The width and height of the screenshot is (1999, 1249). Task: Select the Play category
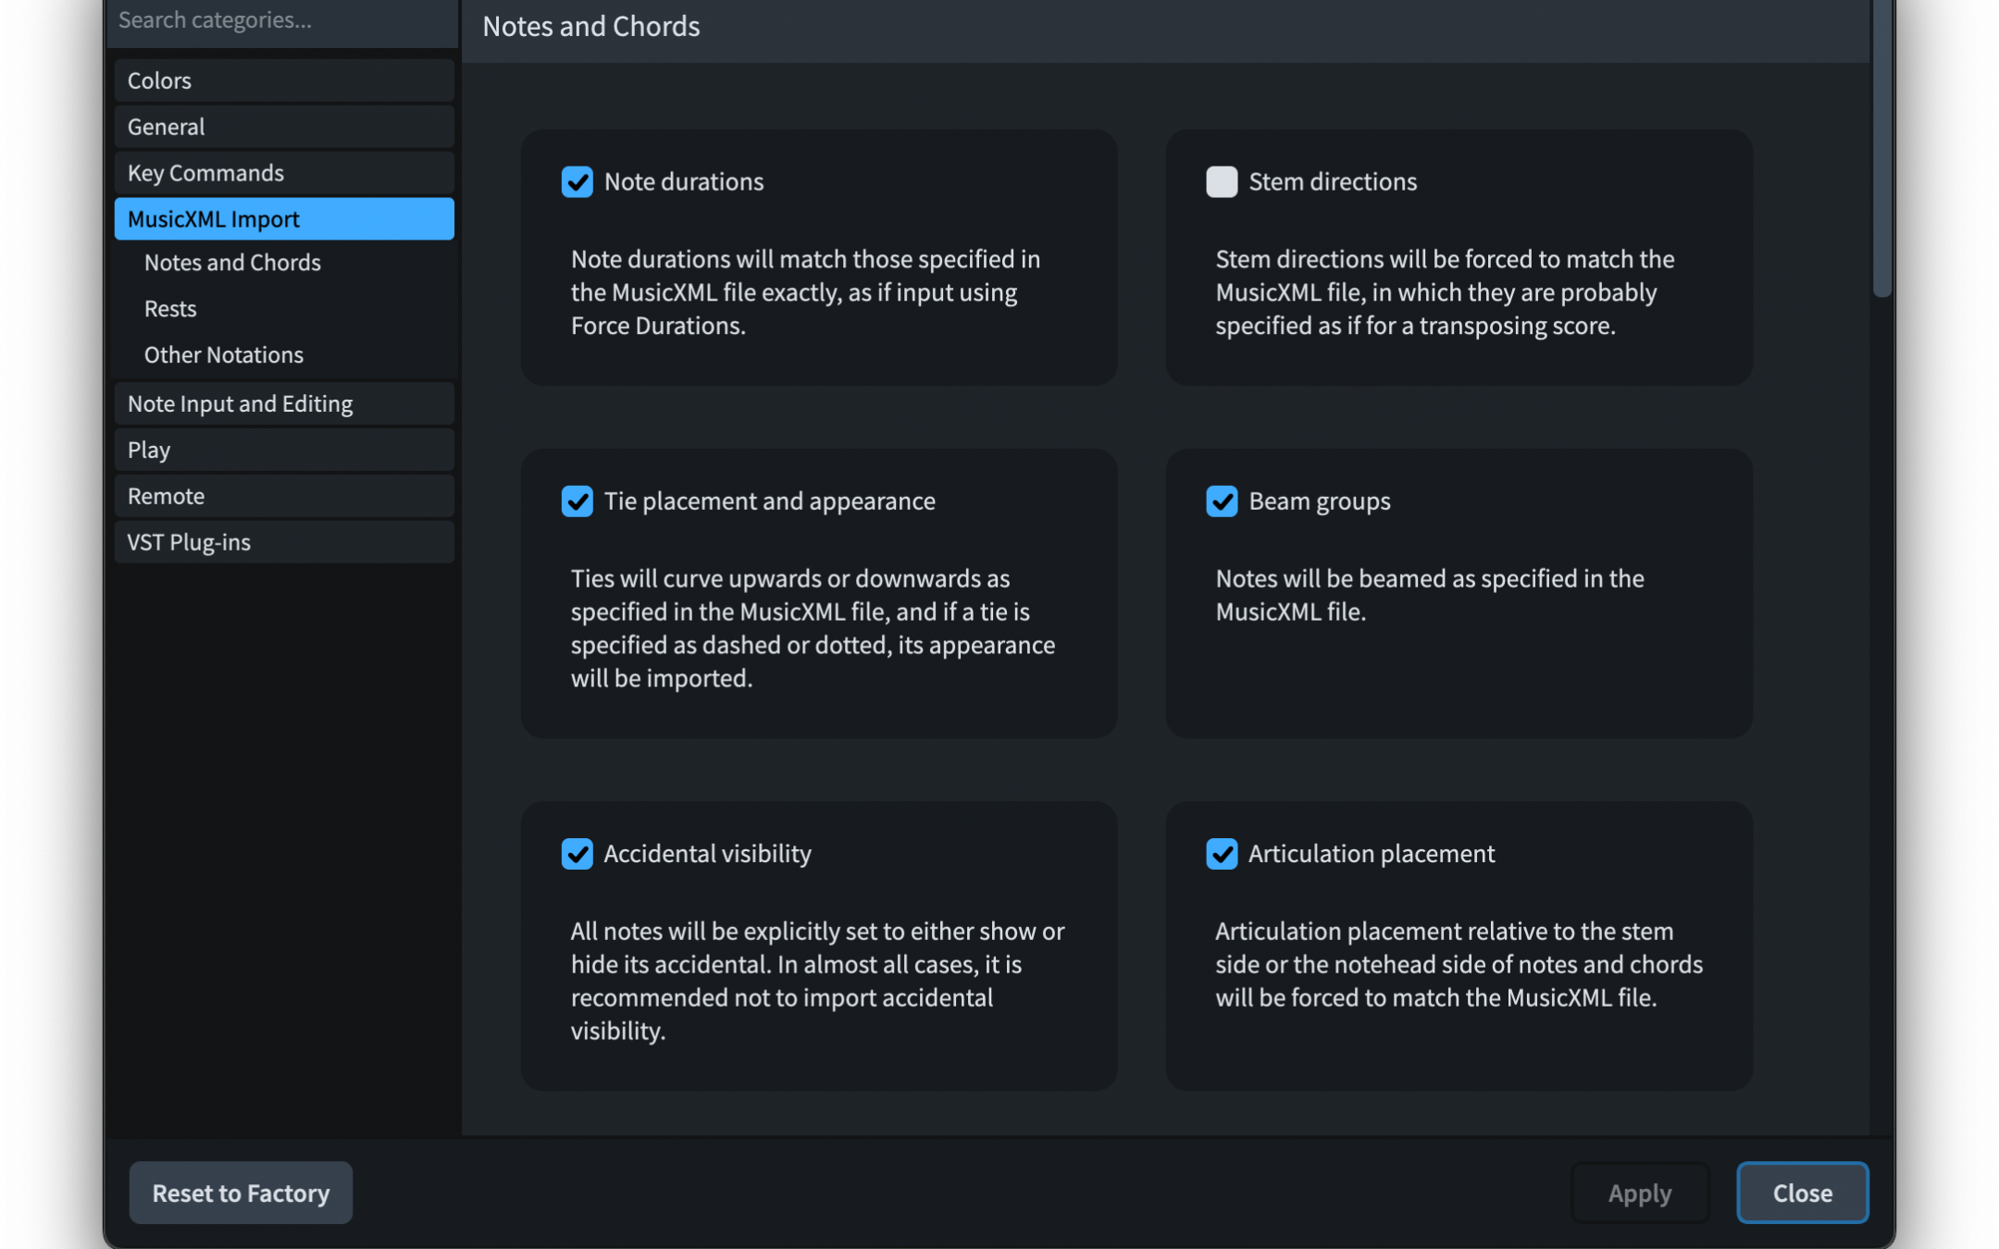pos(284,451)
